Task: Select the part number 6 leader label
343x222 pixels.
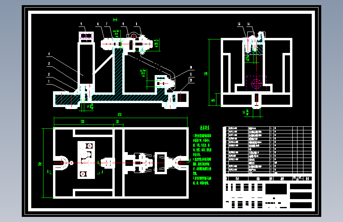Action: click(98, 24)
